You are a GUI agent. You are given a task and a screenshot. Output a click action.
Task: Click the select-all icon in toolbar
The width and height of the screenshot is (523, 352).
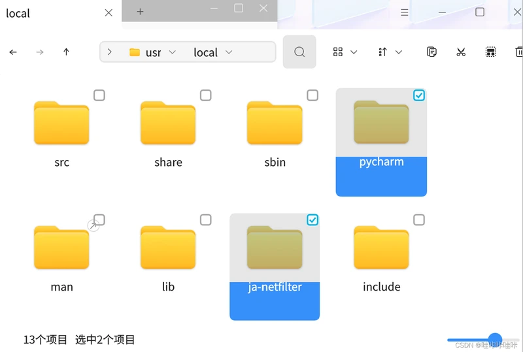(x=490, y=52)
